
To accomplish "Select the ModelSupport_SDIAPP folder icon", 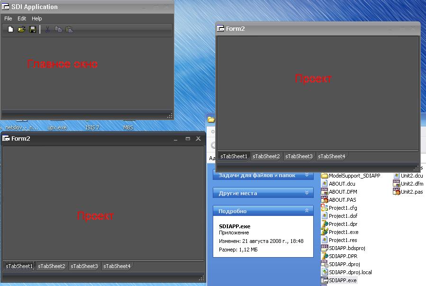I will pos(325,176).
